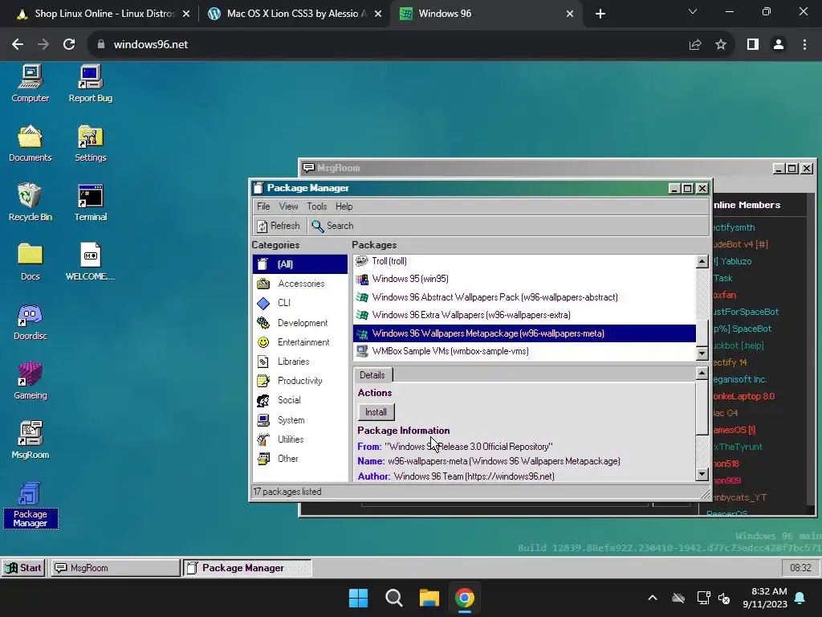Screen dimensions: 822x617
Task: Click the Search toolbar button
Action: point(333,226)
